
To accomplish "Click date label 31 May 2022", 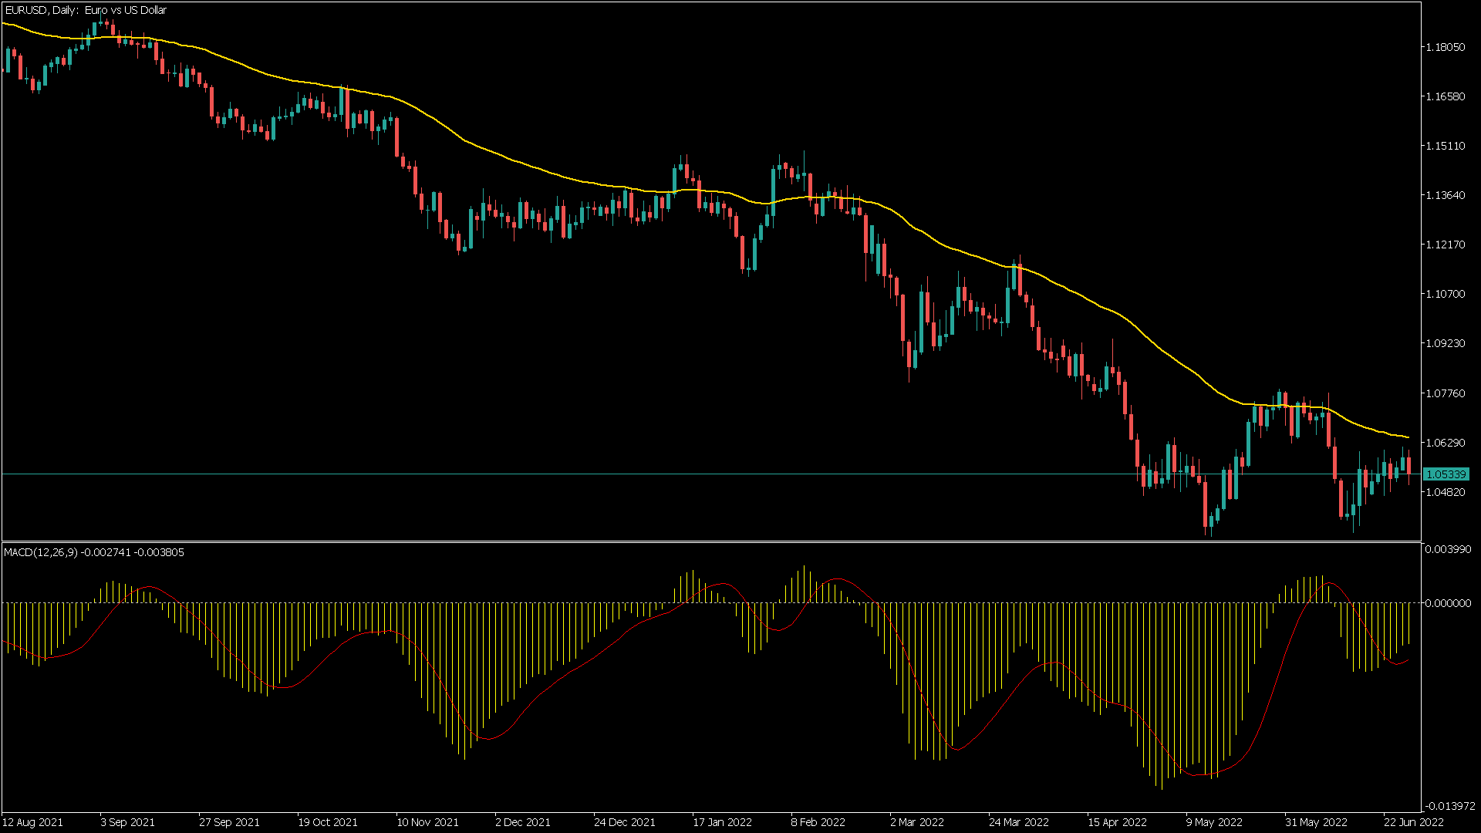I will point(1316,822).
